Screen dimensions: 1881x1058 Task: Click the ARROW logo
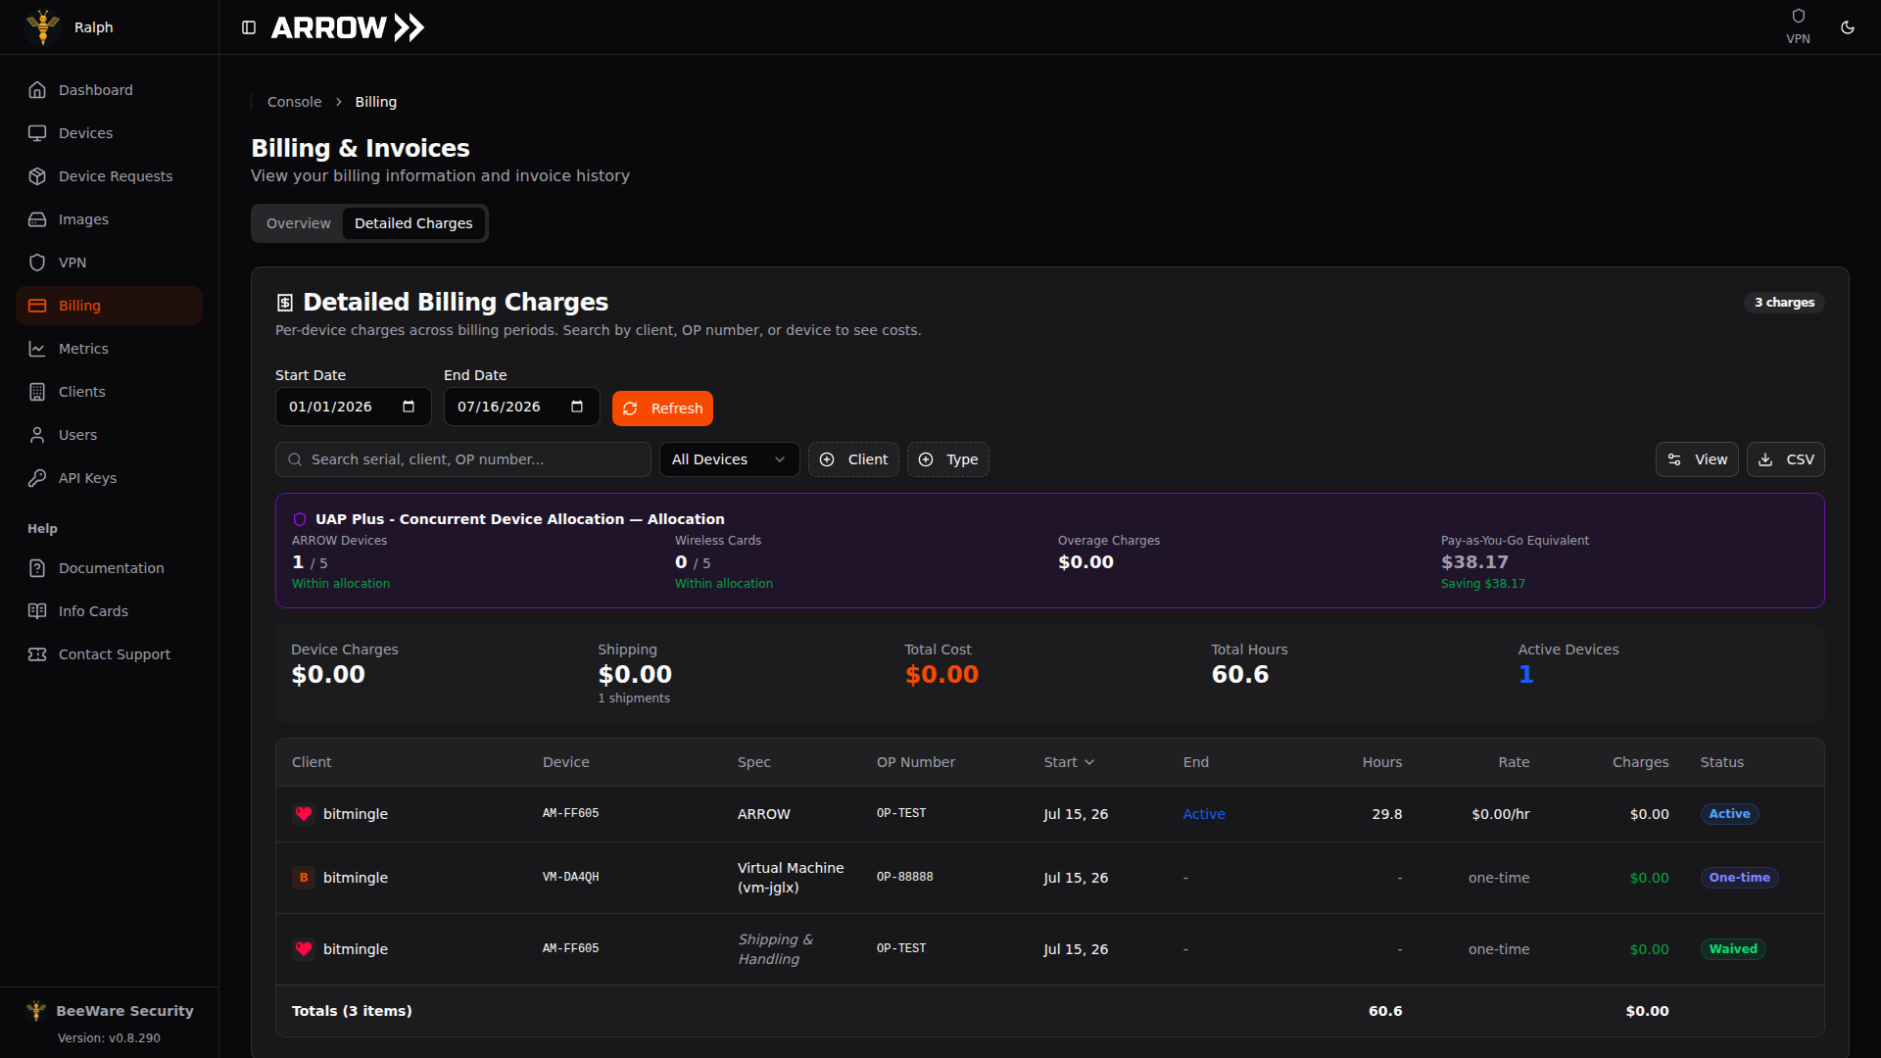pos(348,27)
